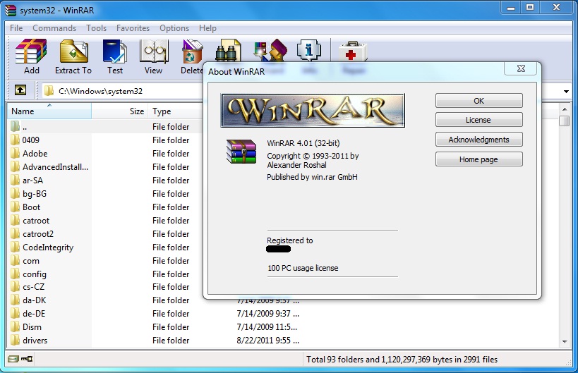
Task: Select the da-DK folder name
Action: click(x=35, y=300)
